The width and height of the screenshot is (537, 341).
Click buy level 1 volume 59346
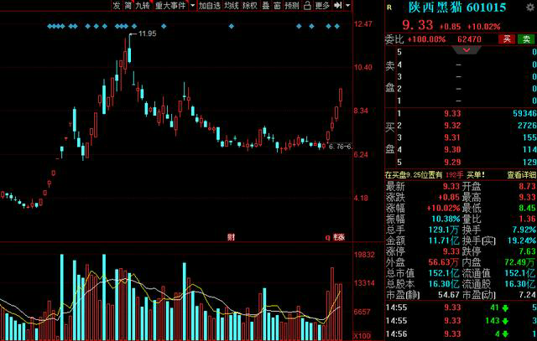click(525, 113)
